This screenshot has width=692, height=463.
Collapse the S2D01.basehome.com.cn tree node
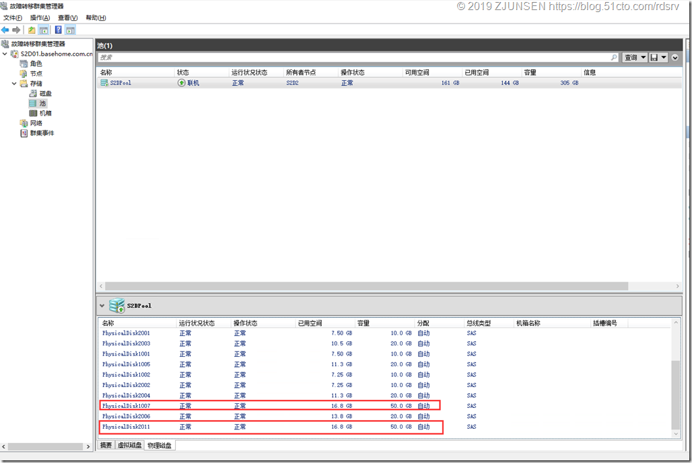pos(5,54)
